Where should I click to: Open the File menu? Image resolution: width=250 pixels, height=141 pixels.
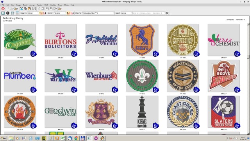(3, 5)
